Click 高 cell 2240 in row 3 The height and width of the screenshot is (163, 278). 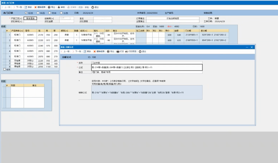pos(41,46)
